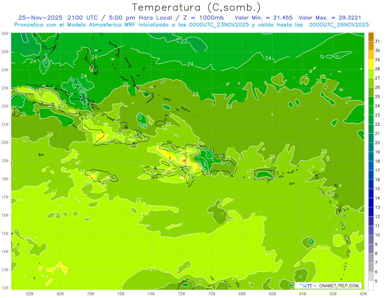Screen dimensions: 386x298
Task: Click the latitude label '26N'
Action: click(5, 33)
